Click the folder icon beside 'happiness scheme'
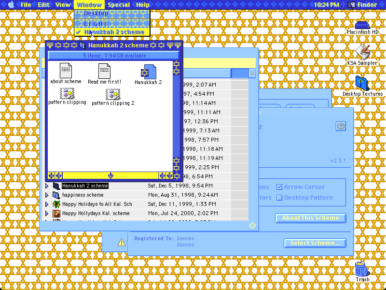The image size is (386, 290). tap(56, 195)
